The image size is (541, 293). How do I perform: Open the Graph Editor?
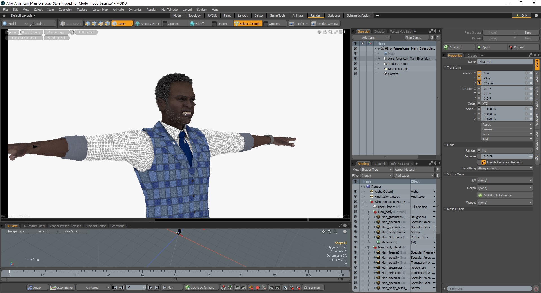tap(62, 288)
